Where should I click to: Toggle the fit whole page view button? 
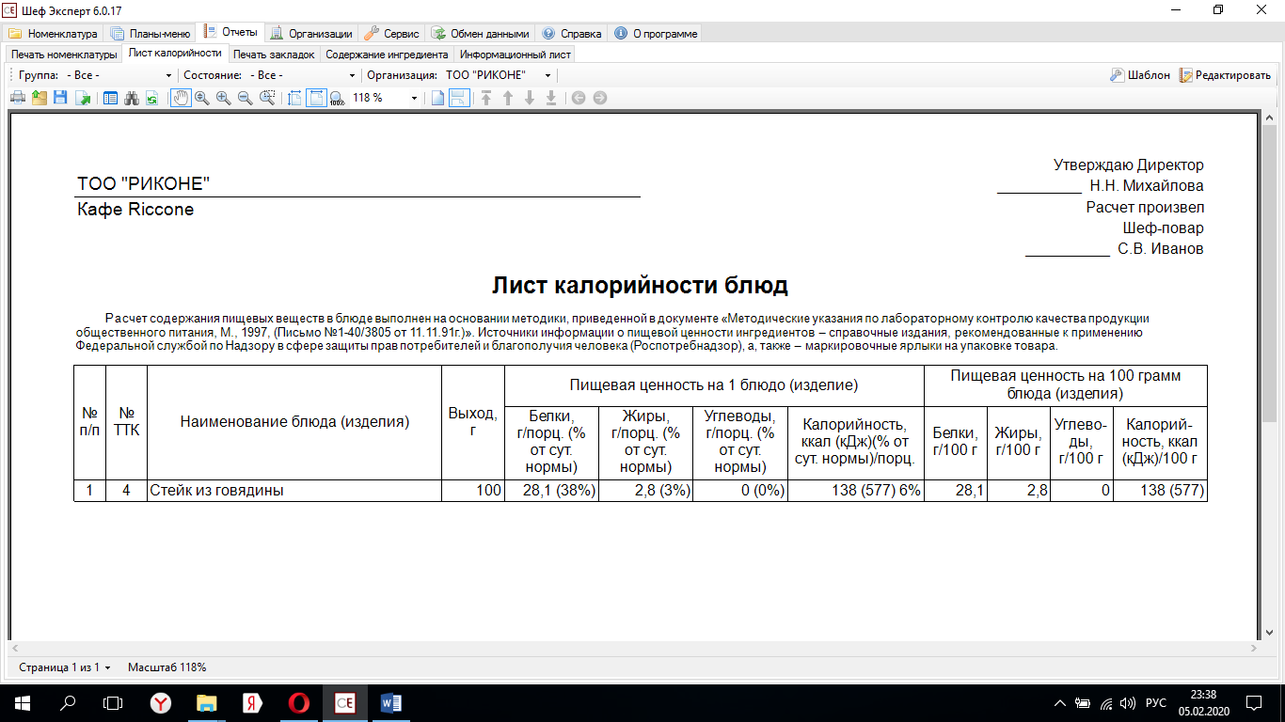316,98
